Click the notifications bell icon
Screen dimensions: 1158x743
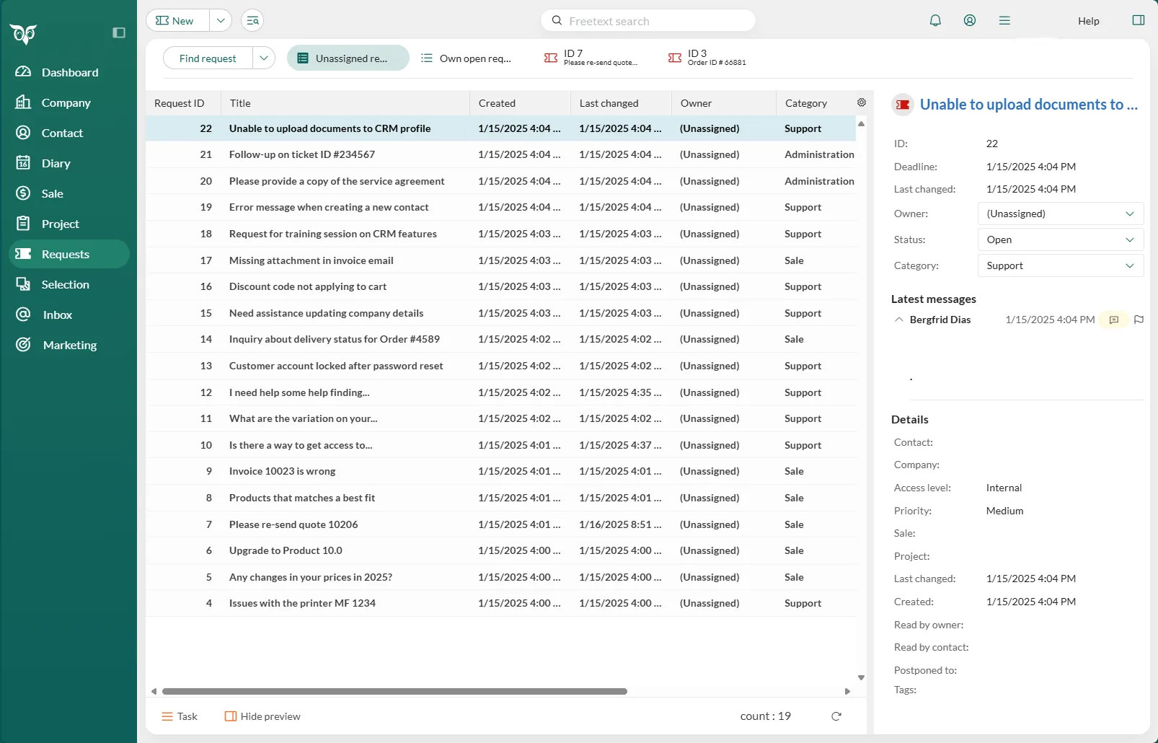tap(935, 21)
